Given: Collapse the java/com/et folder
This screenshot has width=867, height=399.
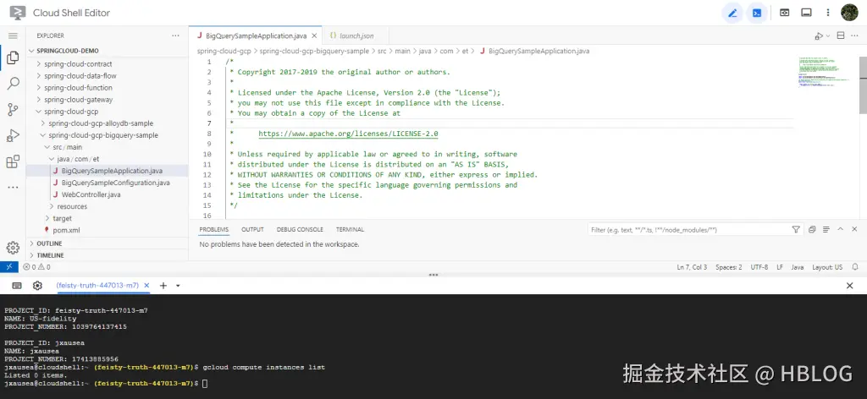Looking at the screenshot, I should coord(108,159).
